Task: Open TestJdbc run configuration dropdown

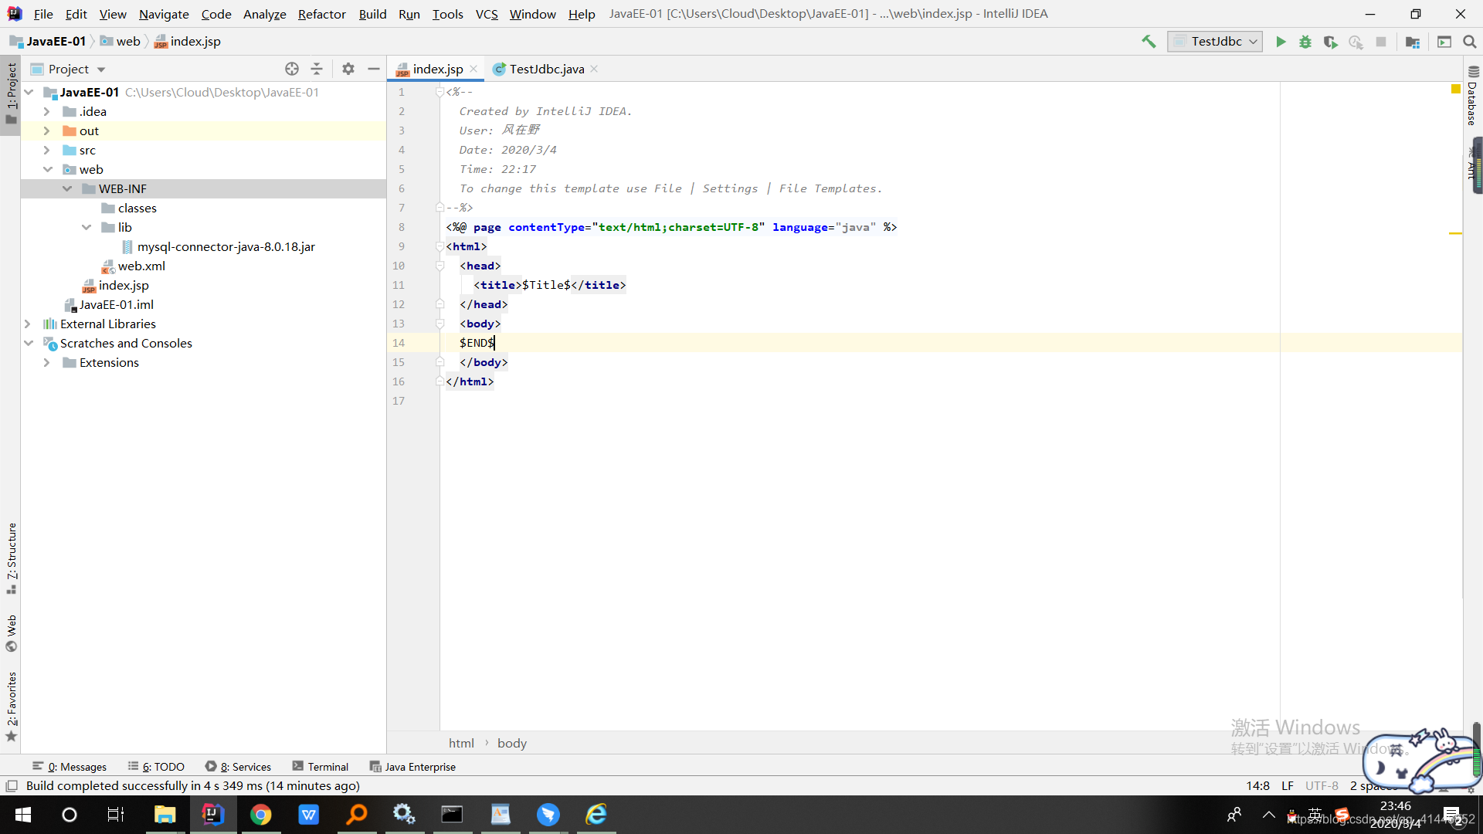Action: (1216, 42)
